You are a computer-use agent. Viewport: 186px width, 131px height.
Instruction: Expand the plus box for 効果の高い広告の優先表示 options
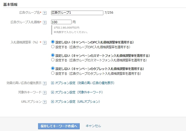52,83
